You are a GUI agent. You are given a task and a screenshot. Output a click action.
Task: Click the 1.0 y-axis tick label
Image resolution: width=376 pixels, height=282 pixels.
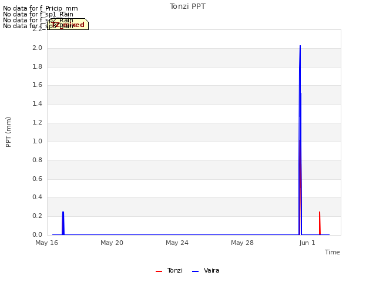point(37,141)
